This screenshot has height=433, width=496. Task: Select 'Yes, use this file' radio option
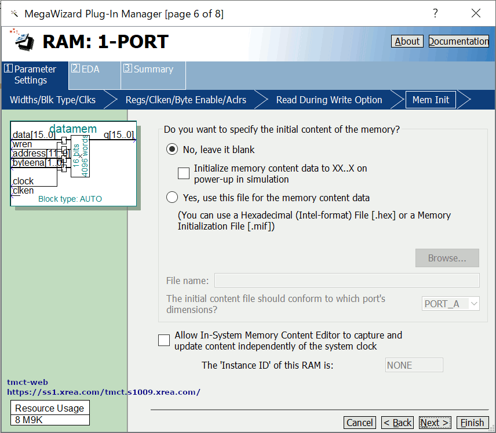pyautogui.click(x=172, y=197)
